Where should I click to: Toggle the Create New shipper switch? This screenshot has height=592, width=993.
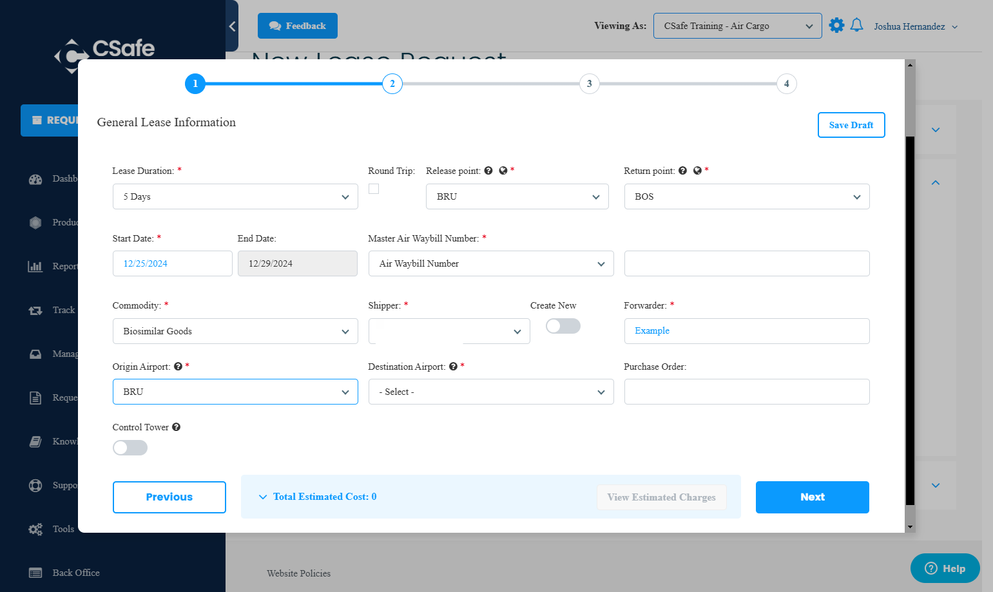pos(563,326)
